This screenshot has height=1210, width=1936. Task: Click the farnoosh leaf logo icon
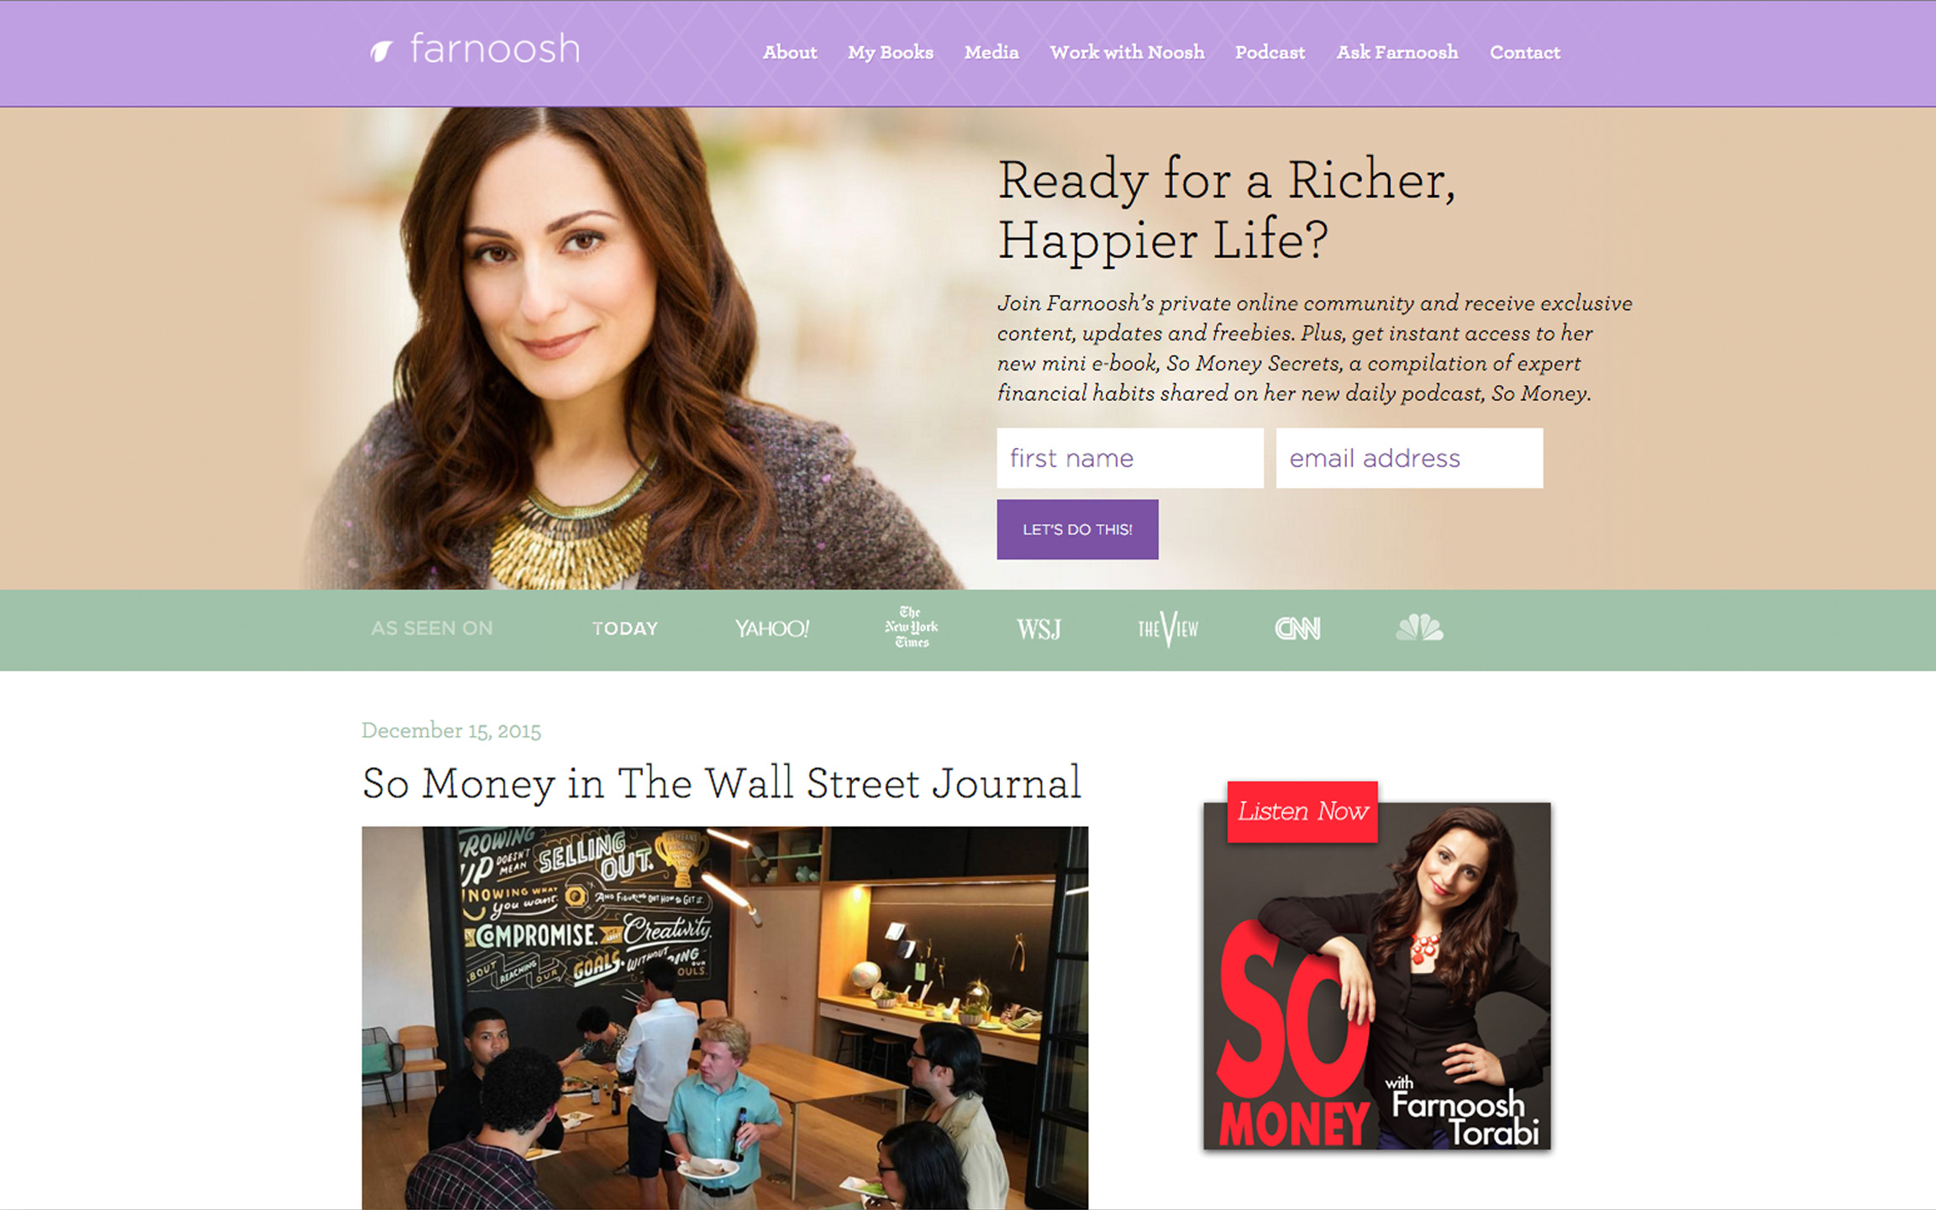(381, 52)
